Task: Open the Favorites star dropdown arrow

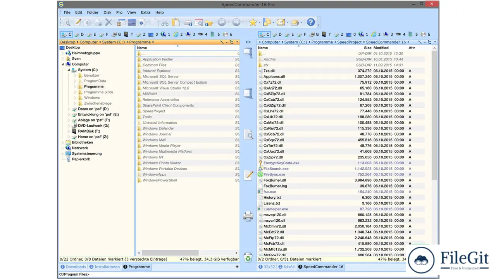Action: pos(259,23)
